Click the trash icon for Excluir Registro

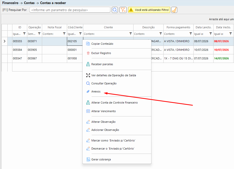click(88, 53)
